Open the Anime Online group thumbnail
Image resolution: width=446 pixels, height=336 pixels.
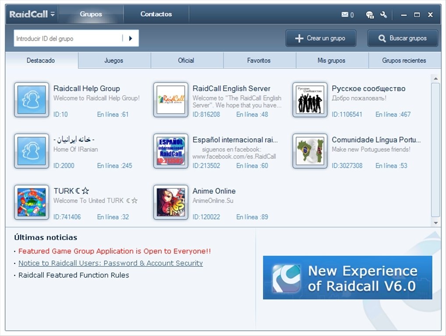[171, 202]
